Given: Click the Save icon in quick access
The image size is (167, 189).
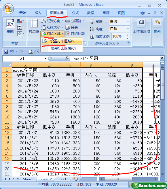Looking at the screenshot, I should coord(6,52).
